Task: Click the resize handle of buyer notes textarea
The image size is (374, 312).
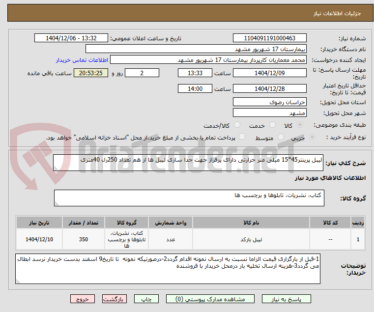Action: [18, 282]
